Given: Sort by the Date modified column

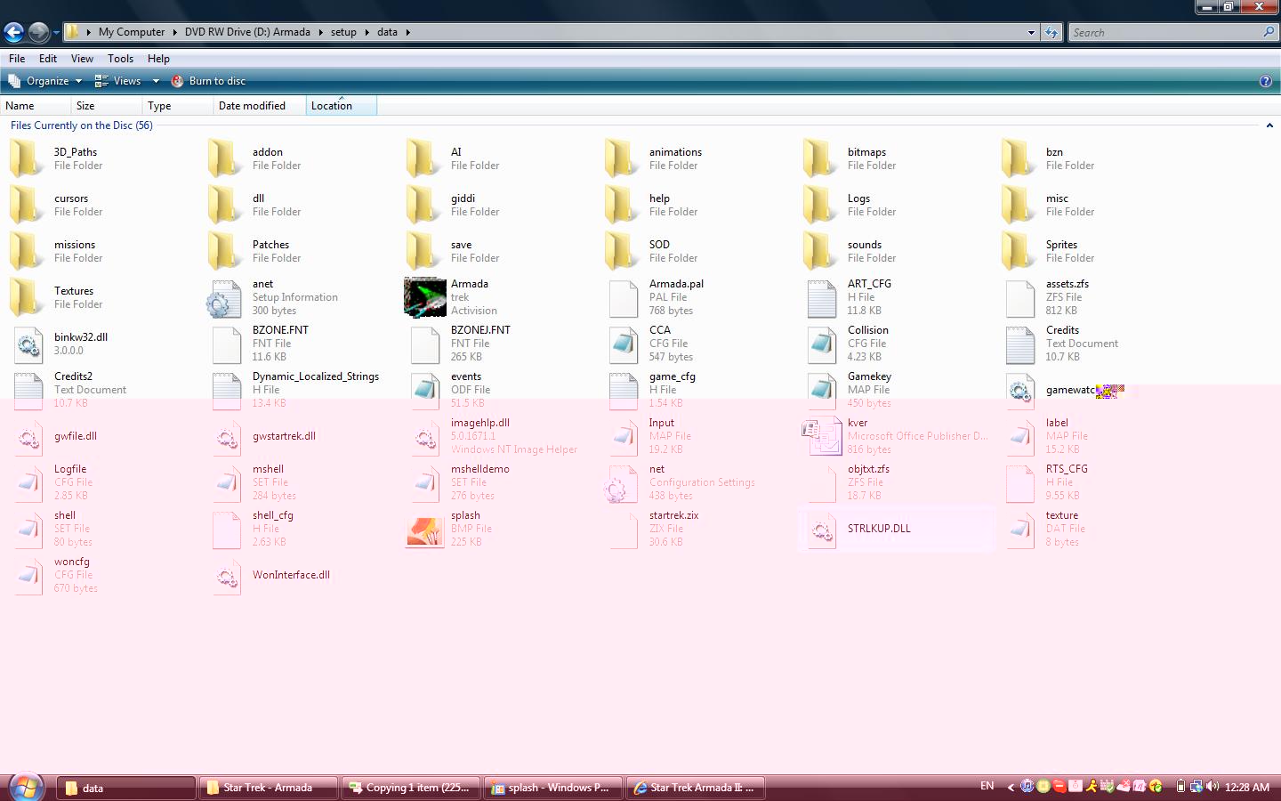Looking at the screenshot, I should [252, 106].
